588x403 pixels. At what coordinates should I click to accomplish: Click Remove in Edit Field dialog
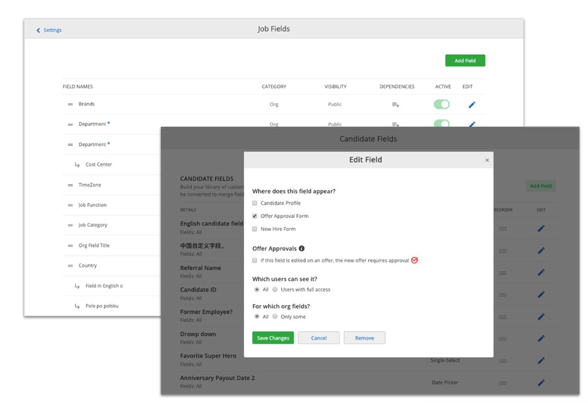click(364, 338)
